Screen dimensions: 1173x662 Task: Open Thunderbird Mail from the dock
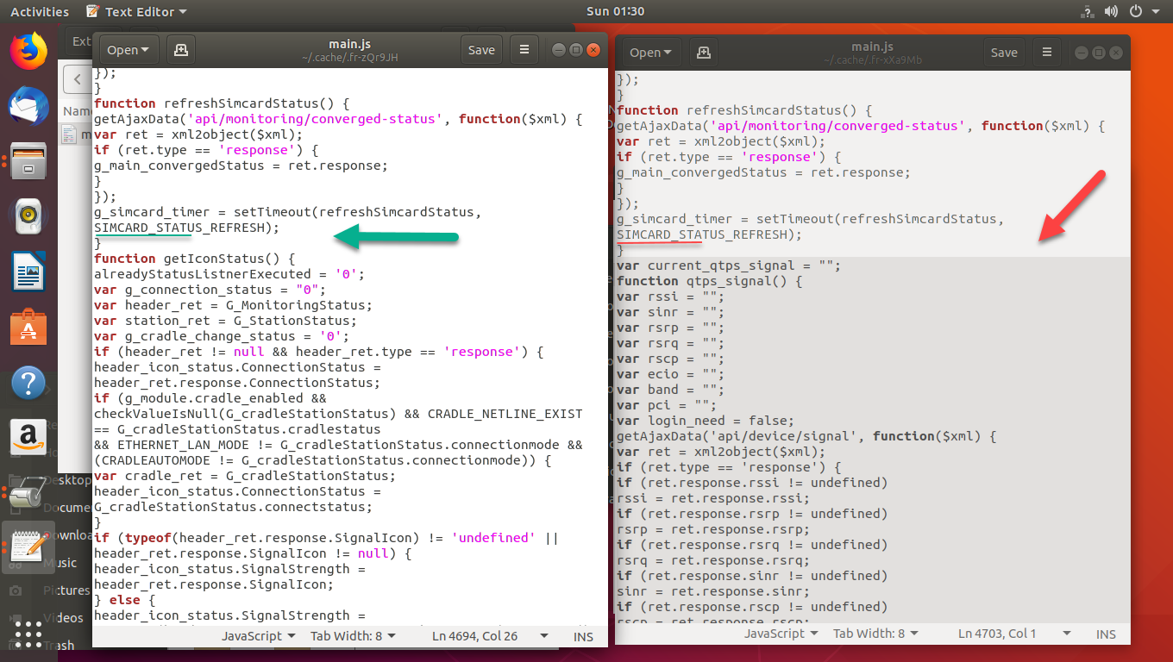point(28,107)
